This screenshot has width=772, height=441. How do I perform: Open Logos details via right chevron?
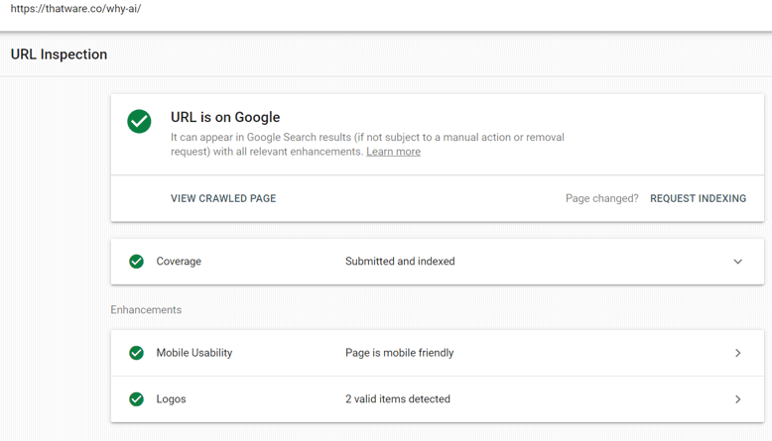[737, 399]
